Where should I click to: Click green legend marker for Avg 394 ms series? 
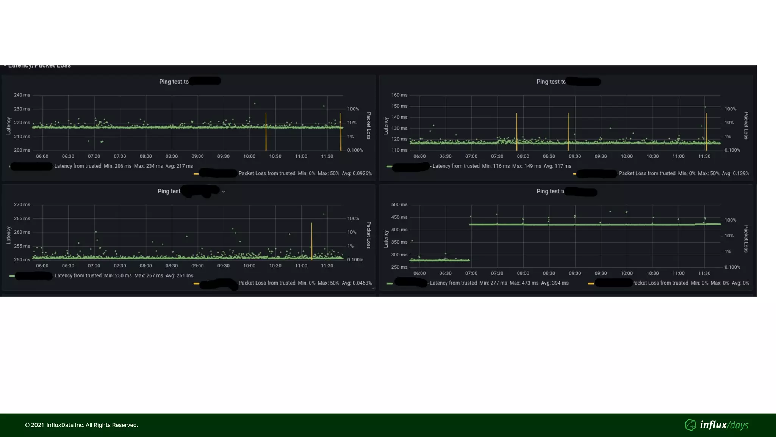coord(389,283)
